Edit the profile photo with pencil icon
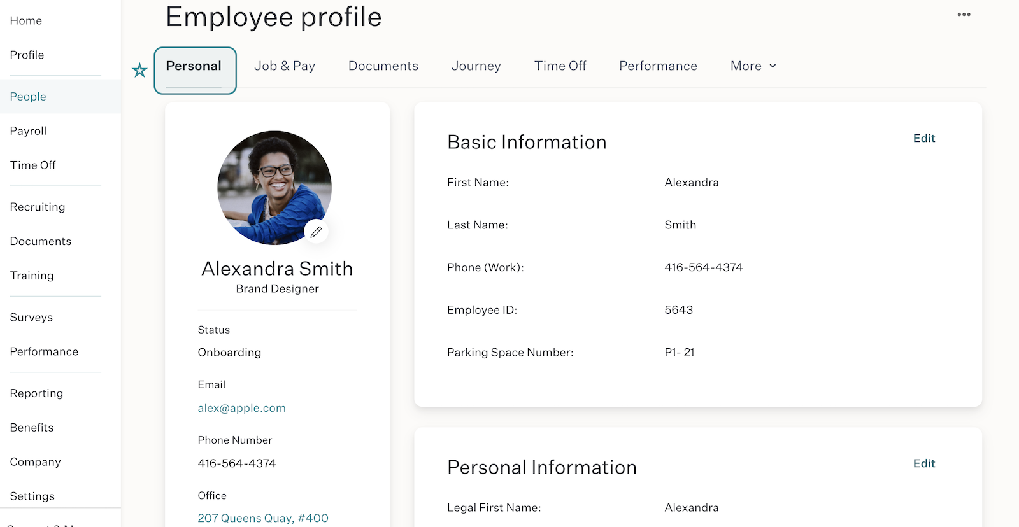This screenshot has width=1019, height=527. pyautogui.click(x=316, y=232)
